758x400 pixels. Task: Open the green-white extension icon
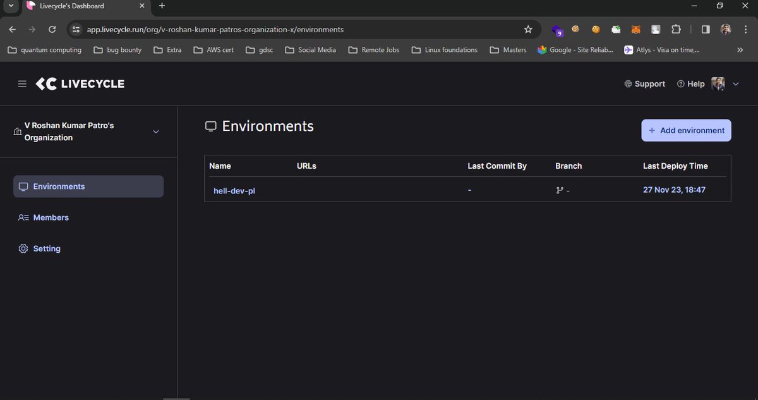(616, 29)
